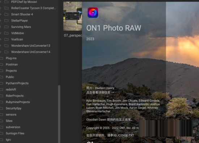The width and height of the screenshot is (199, 143).
Task: Select the Surviving Mars folder
Action: (x=21, y=27)
